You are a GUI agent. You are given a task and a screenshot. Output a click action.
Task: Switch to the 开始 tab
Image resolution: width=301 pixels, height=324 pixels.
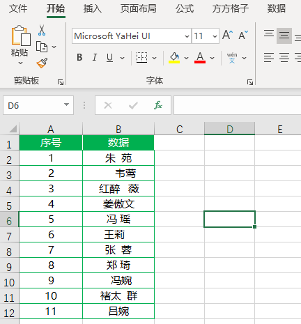tap(56, 9)
